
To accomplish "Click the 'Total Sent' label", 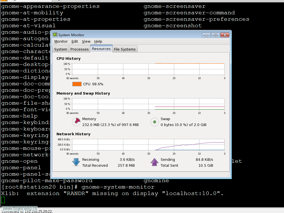I will 169,165.
